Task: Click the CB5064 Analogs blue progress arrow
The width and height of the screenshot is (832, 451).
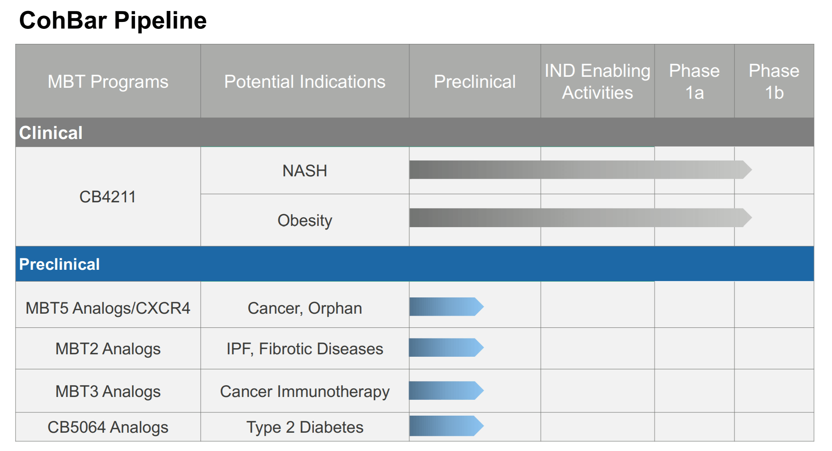Action: pos(446,426)
